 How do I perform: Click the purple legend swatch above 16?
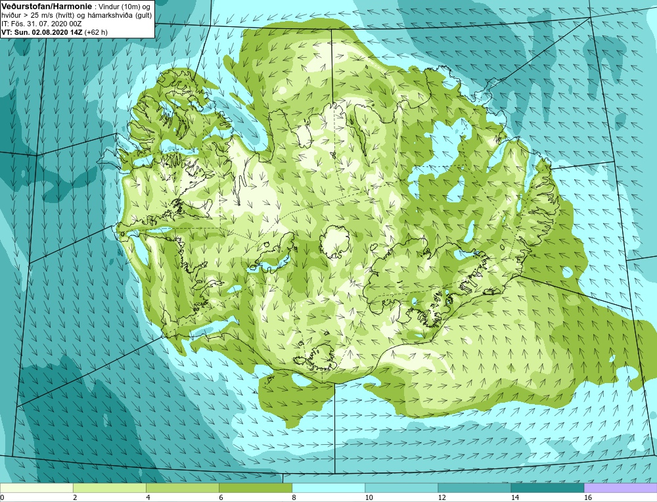coord(620,488)
